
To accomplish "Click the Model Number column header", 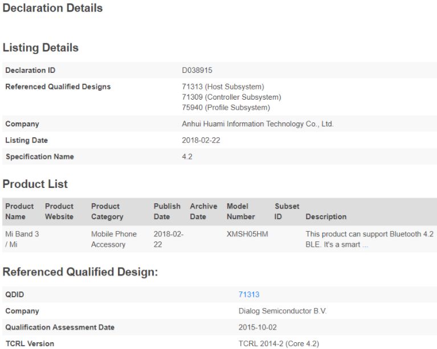I will pyautogui.click(x=241, y=211).
